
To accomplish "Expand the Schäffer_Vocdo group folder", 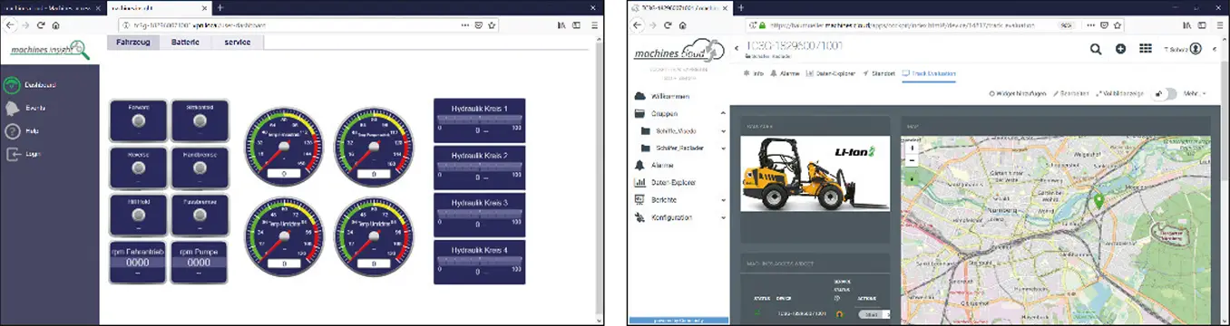I will (x=723, y=131).
